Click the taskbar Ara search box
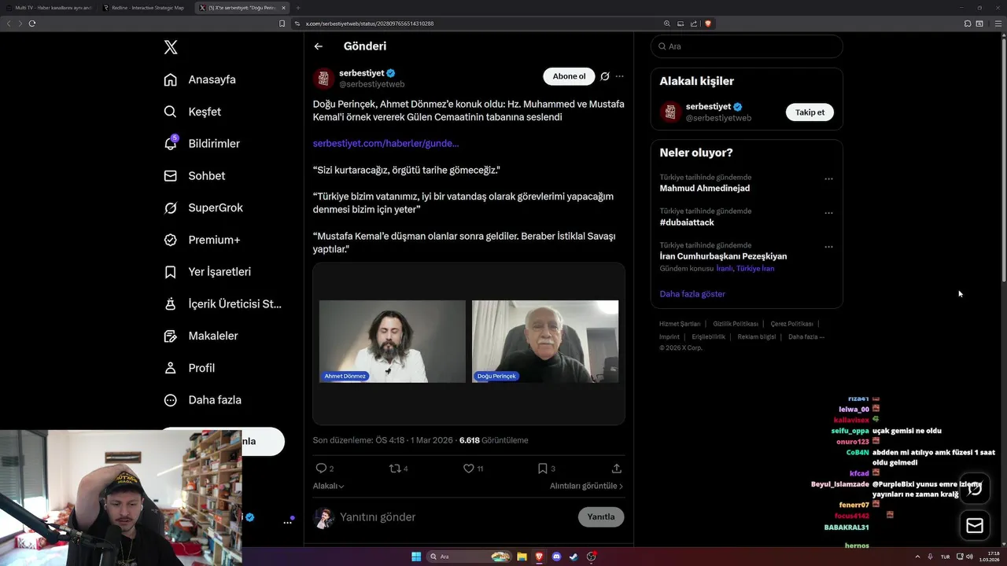Screen dimensions: 1007x566 [x=469, y=557]
